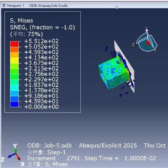Click the 'Viewport: 1' title label
168x168 pixels.
point(15,6)
